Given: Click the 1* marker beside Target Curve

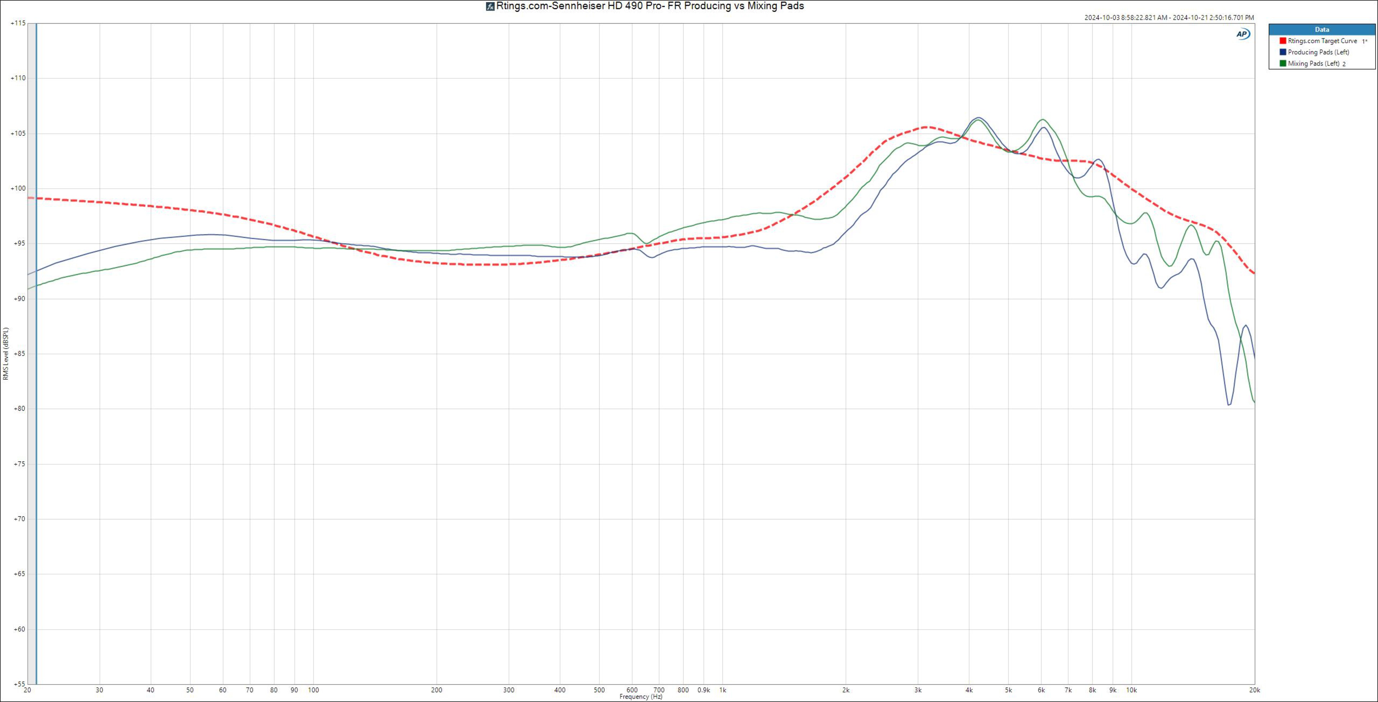Looking at the screenshot, I should point(1365,41).
